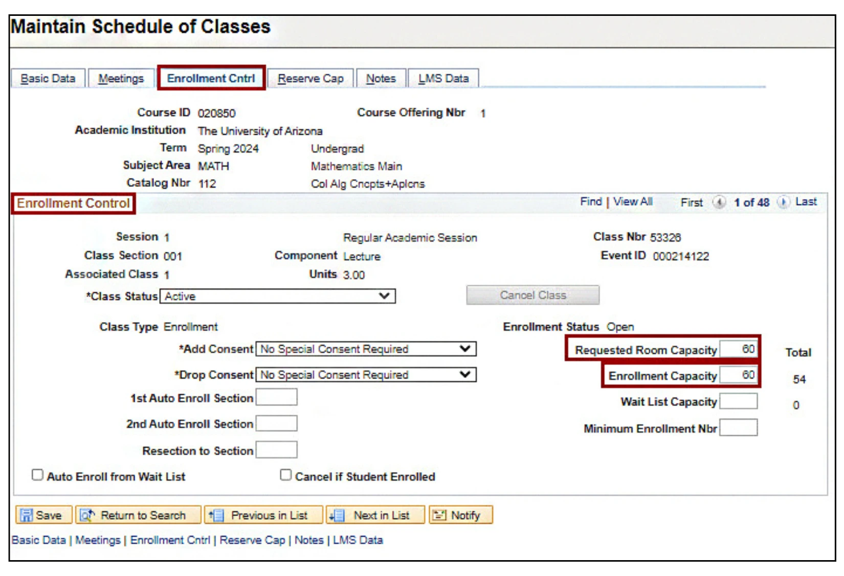Click the bottom LMS Data link
The width and height of the screenshot is (844, 576).
click(358, 540)
